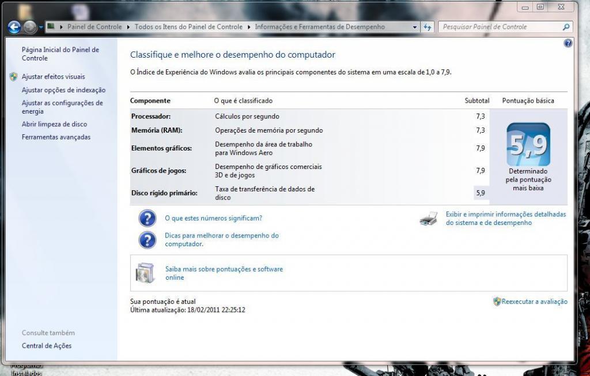
Task: Click Reexecutar a avaliação
Action: [534, 302]
